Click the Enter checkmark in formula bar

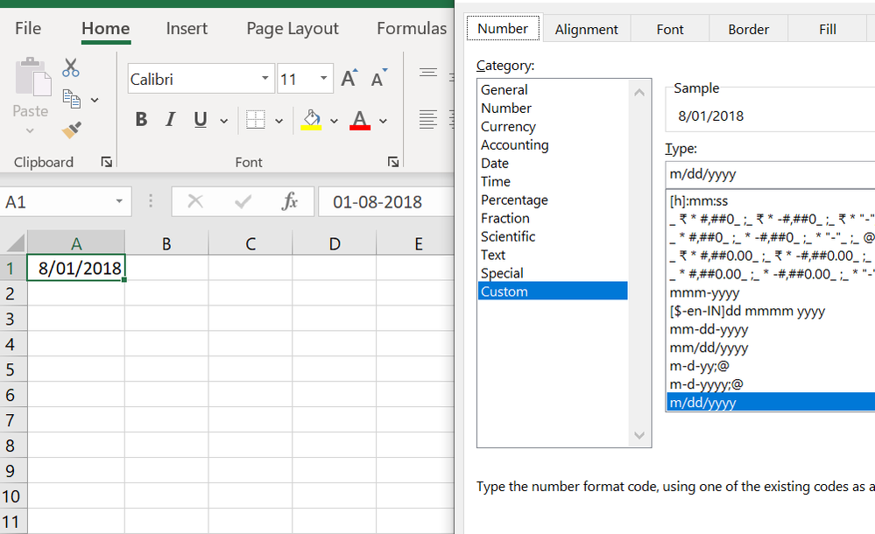coord(243,200)
